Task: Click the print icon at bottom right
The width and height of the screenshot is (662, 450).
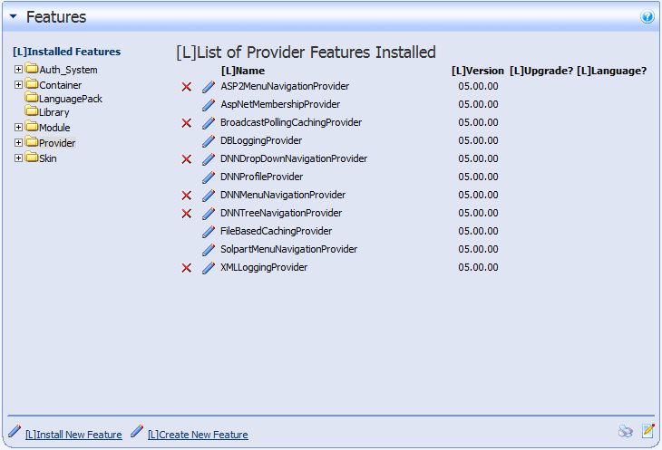Action: click(x=625, y=432)
